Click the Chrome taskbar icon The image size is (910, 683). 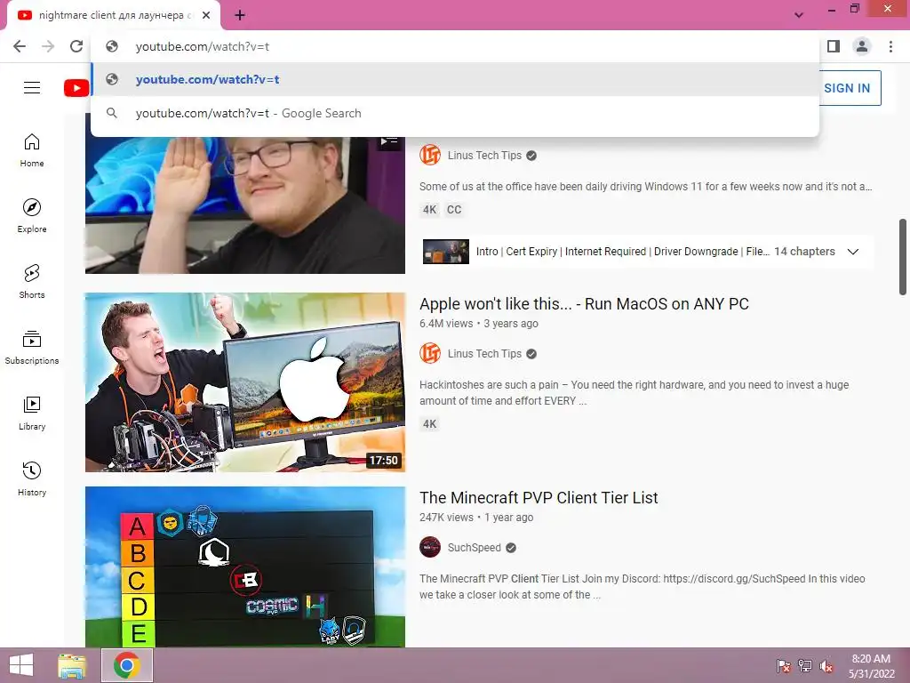(127, 665)
